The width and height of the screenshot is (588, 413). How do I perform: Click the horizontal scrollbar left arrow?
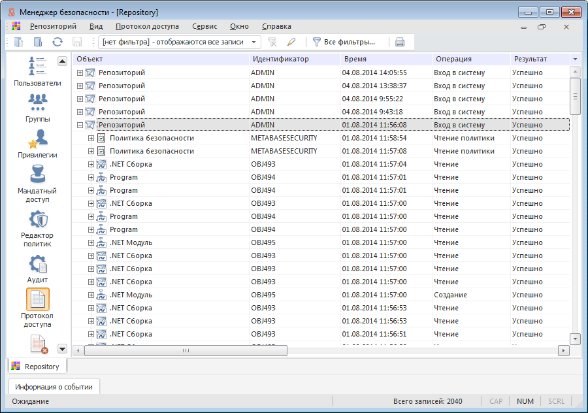[78, 351]
